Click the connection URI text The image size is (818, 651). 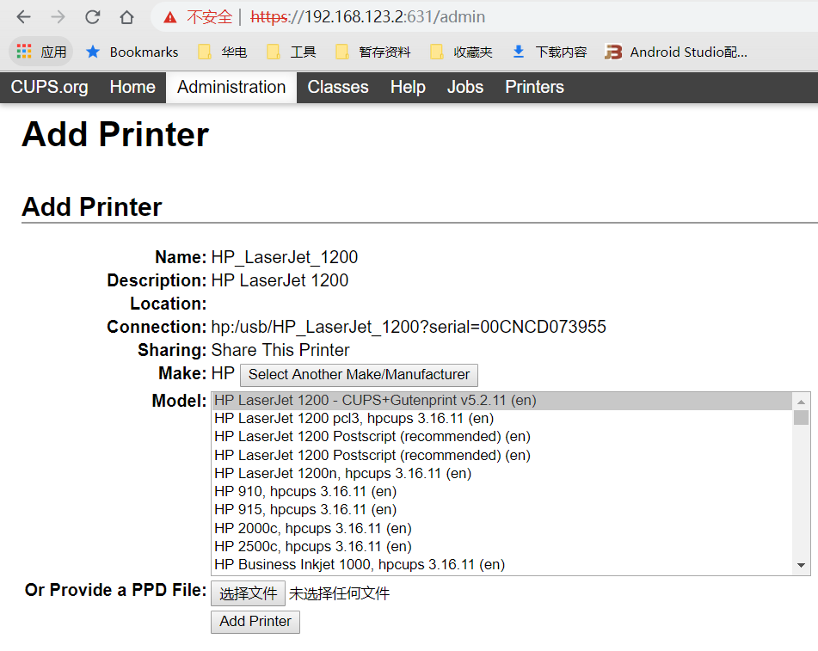tap(409, 327)
